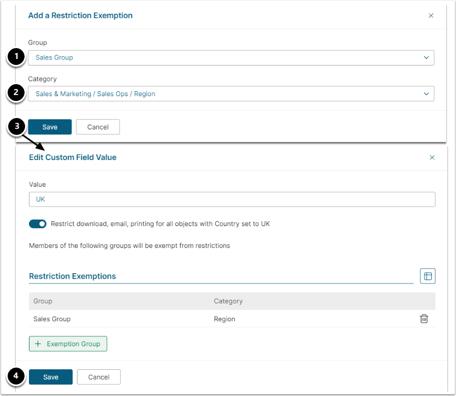
Task: Delete the Sales Group exemption using the trash icon
Action: click(x=424, y=318)
